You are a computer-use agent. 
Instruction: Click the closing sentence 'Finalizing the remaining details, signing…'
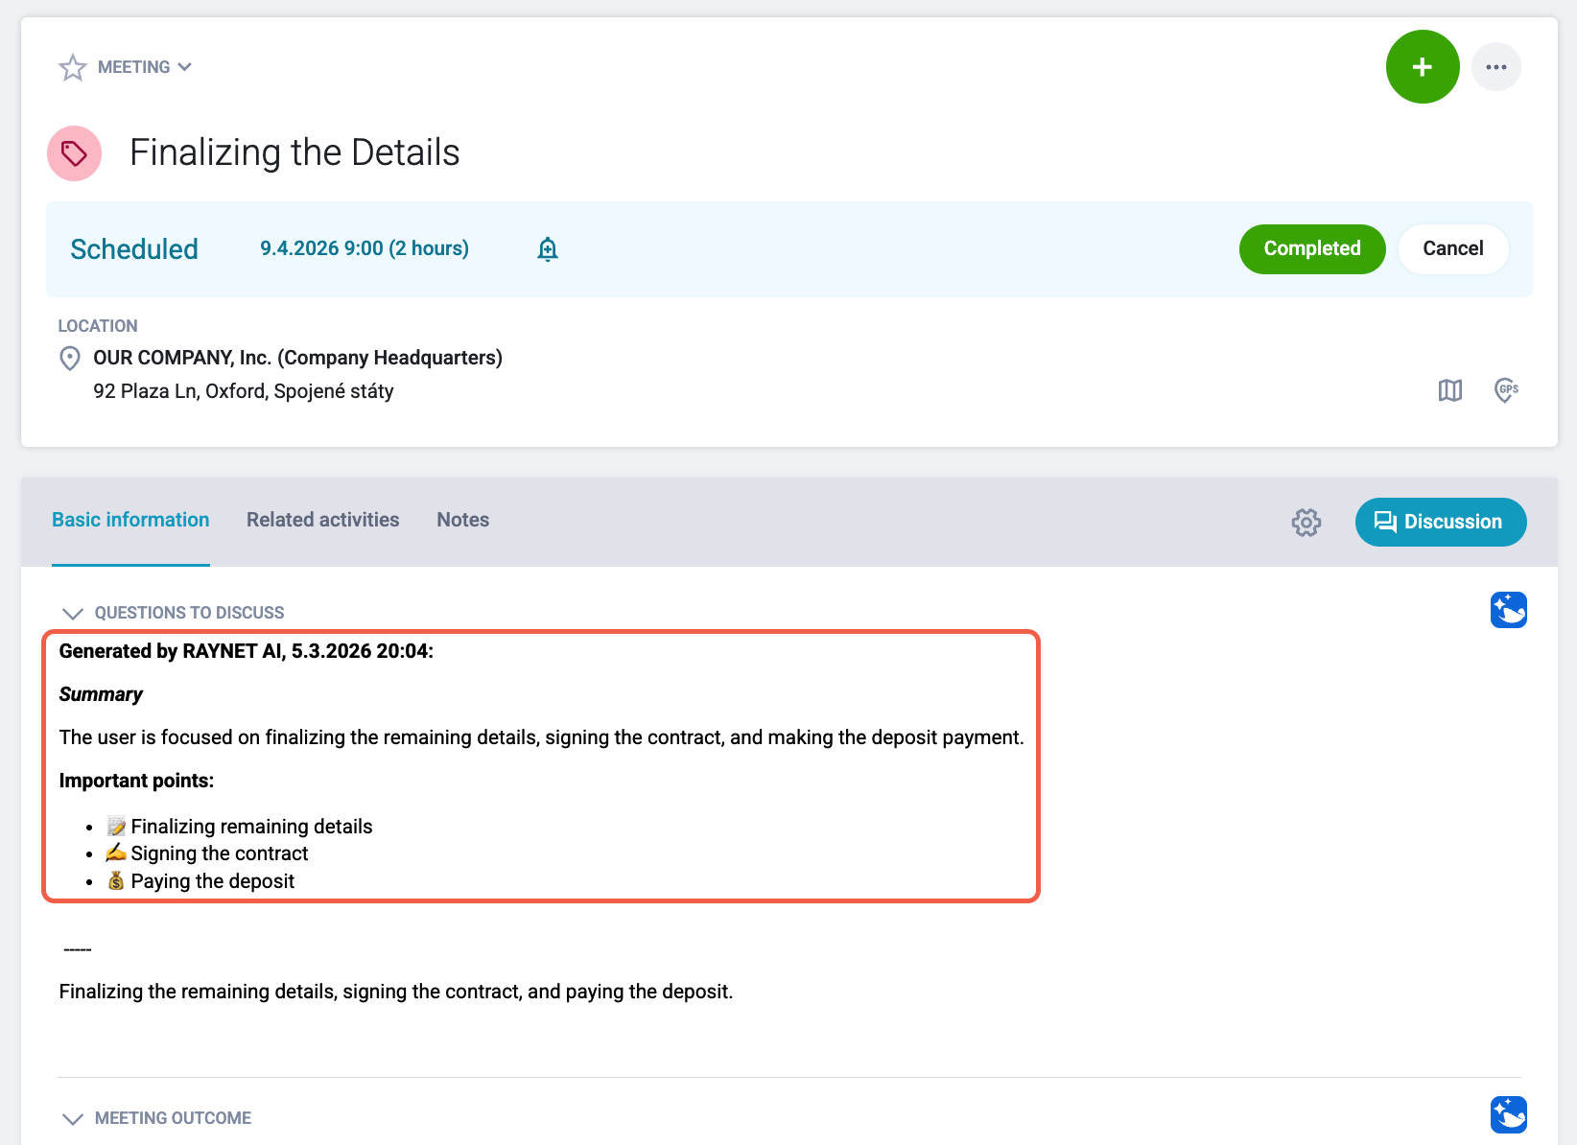tap(396, 992)
